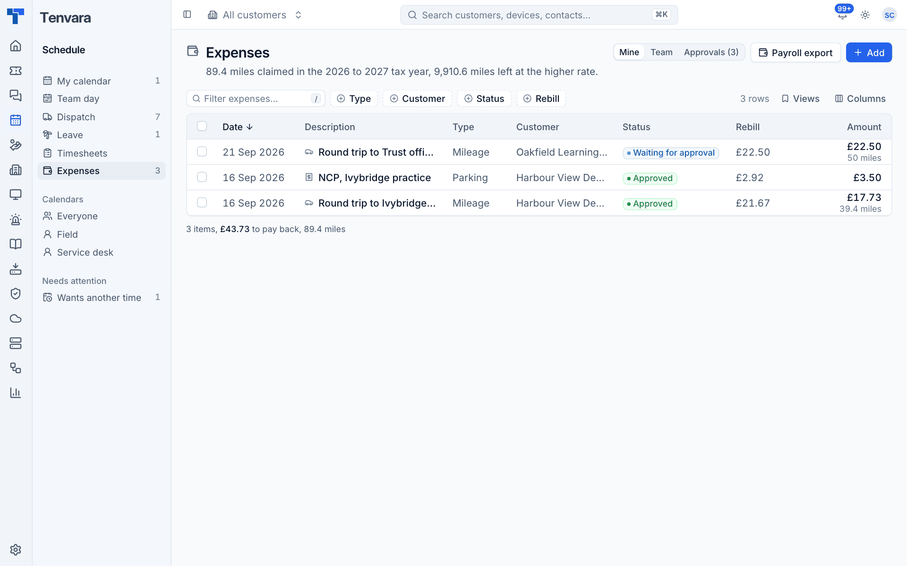Image resolution: width=907 pixels, height=566 pixels.
Task: Open the Home icon in the left rail
Action: point(16,46)
